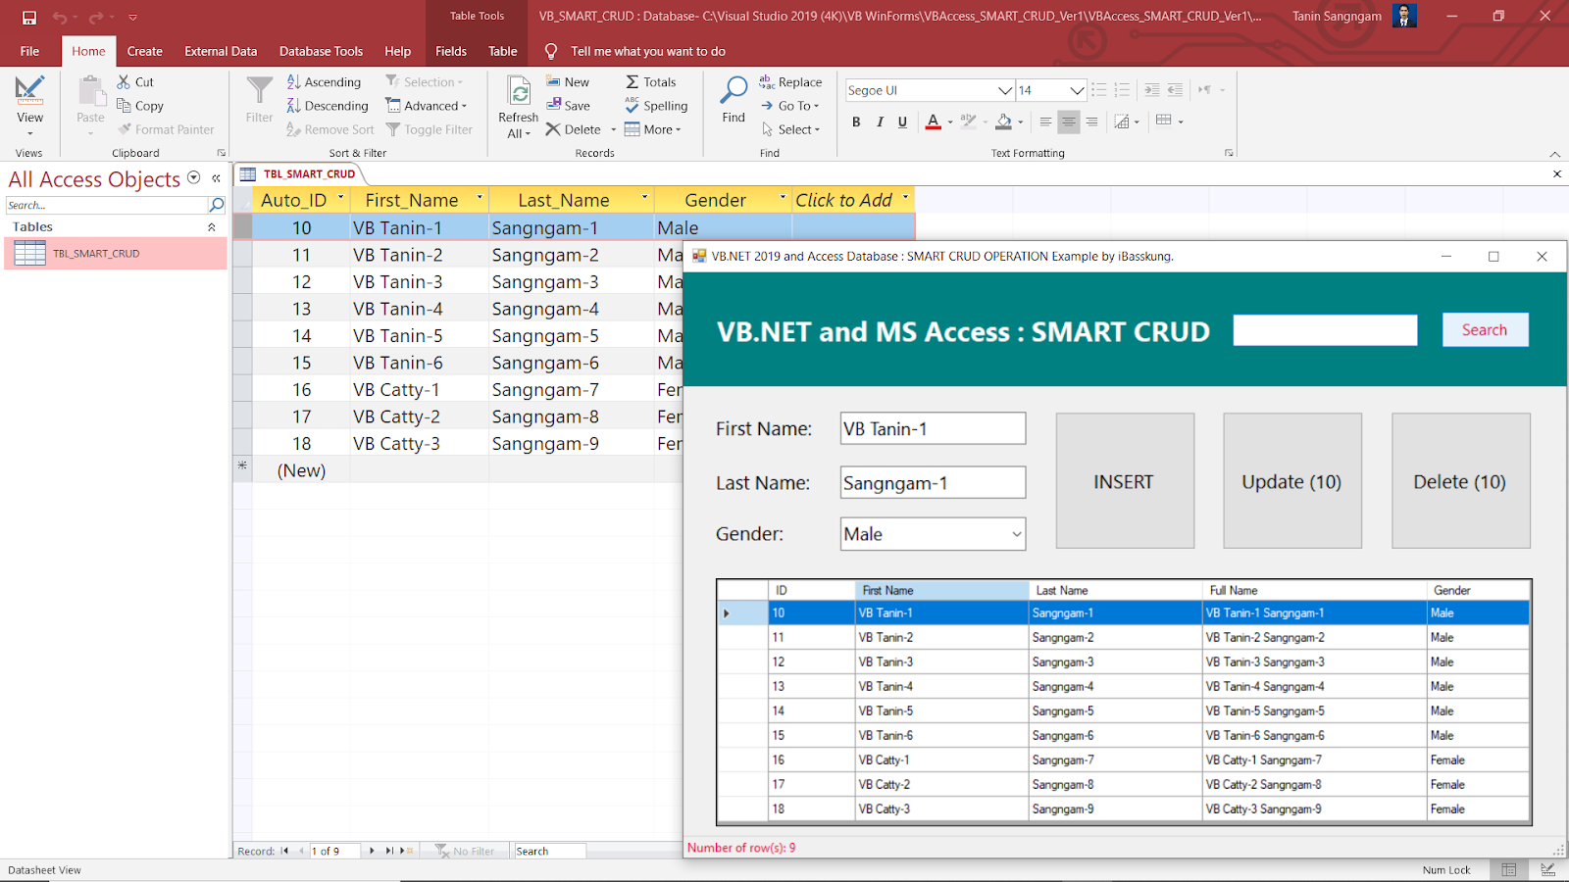Expand the font size dropdown
This screenshot has width=1569, height=882.
[1077, 90]
